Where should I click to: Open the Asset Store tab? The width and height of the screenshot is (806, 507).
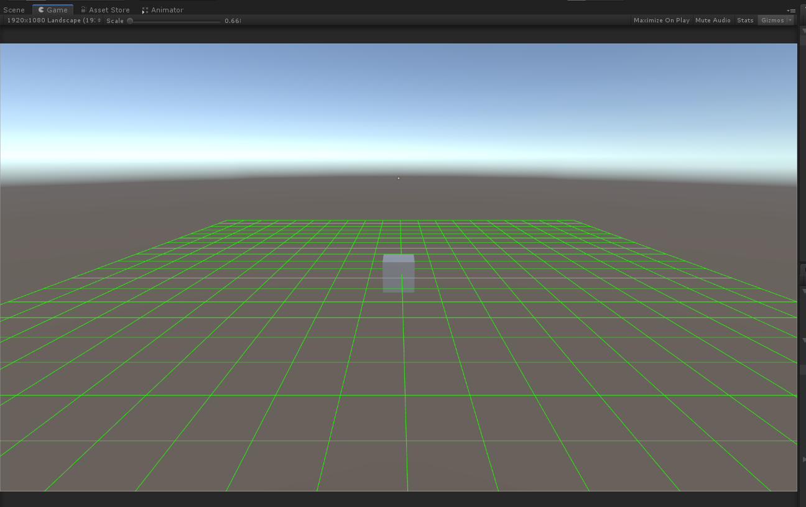(x=105, y=10)
